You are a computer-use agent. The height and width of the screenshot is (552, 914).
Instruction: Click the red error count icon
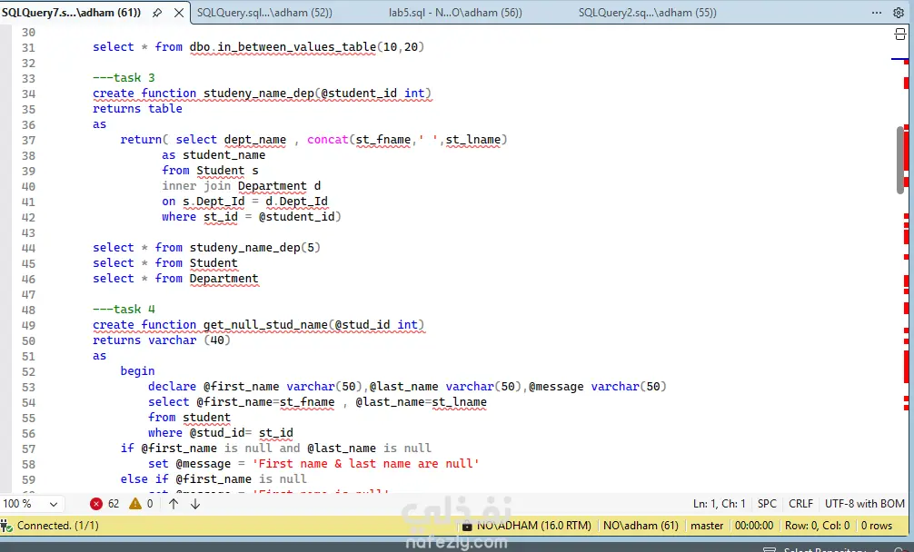[x=96, y=504]
